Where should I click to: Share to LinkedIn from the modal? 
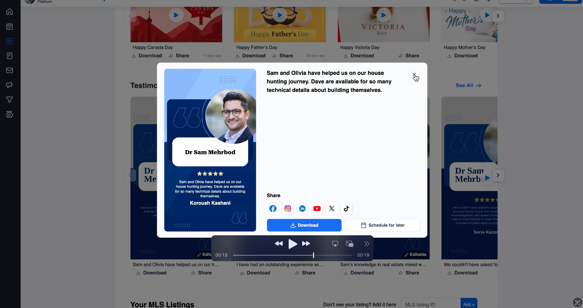(x=303, y=209)
